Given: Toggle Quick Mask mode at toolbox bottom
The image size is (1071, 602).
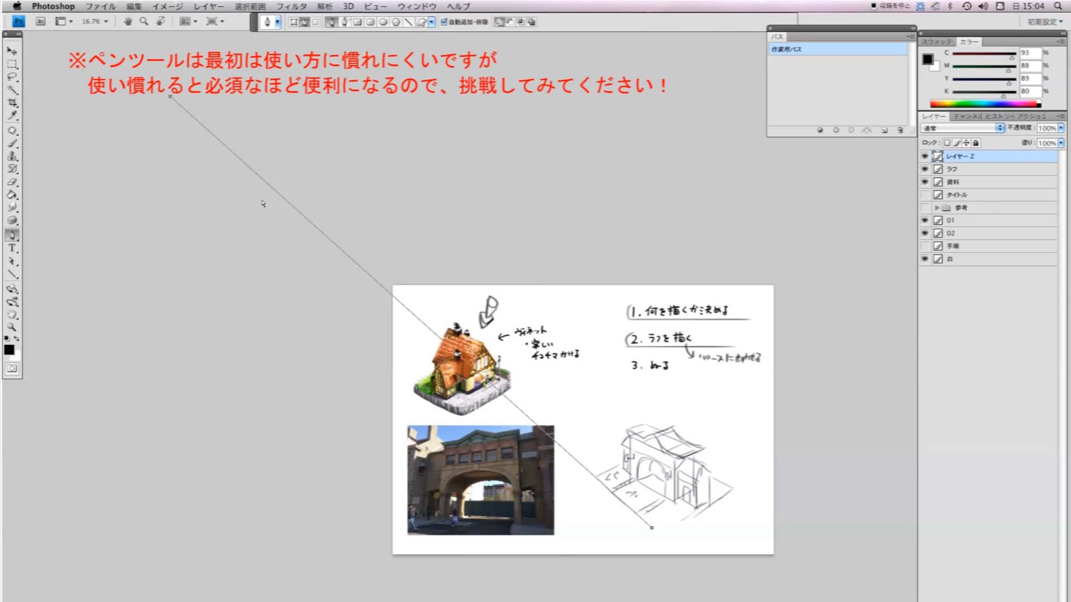Looking at the screenshot, I should pos(12,368).
